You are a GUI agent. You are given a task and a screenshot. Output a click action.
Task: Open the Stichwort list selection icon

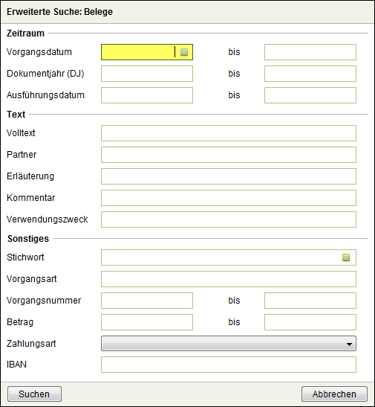(x=346, y=257)
